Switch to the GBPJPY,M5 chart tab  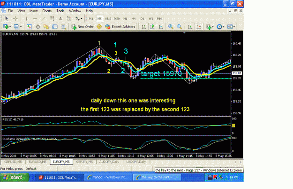tap(84, 162)
